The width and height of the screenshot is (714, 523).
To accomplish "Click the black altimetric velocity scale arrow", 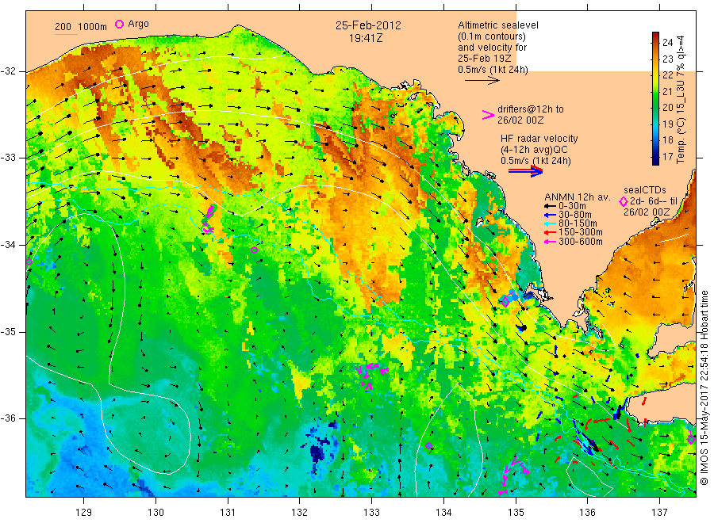I will [482, 81].
